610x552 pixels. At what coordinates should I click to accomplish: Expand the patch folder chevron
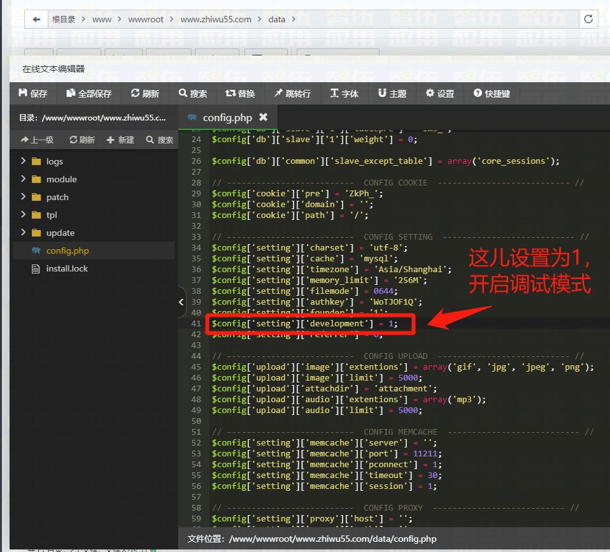(x=23, y=197)
